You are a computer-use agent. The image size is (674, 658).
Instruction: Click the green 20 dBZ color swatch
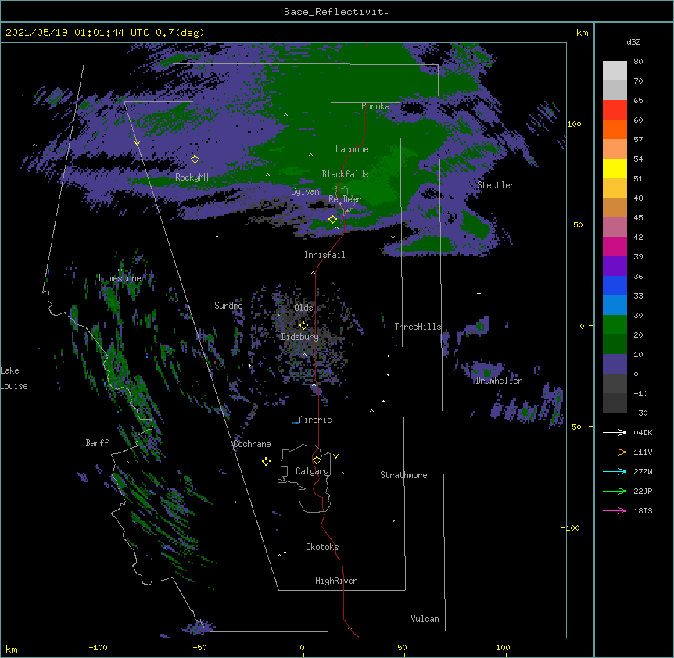615,325
